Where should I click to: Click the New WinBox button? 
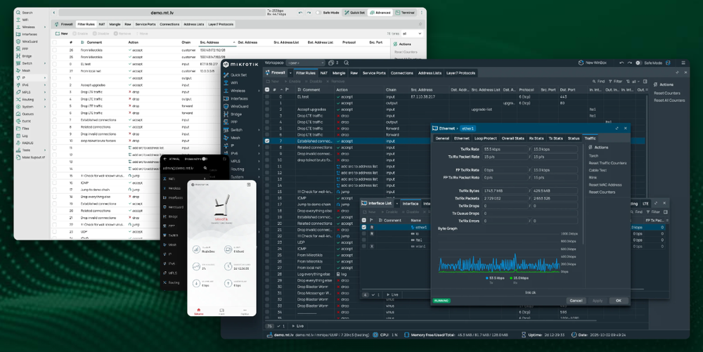(x=592, y=63)
